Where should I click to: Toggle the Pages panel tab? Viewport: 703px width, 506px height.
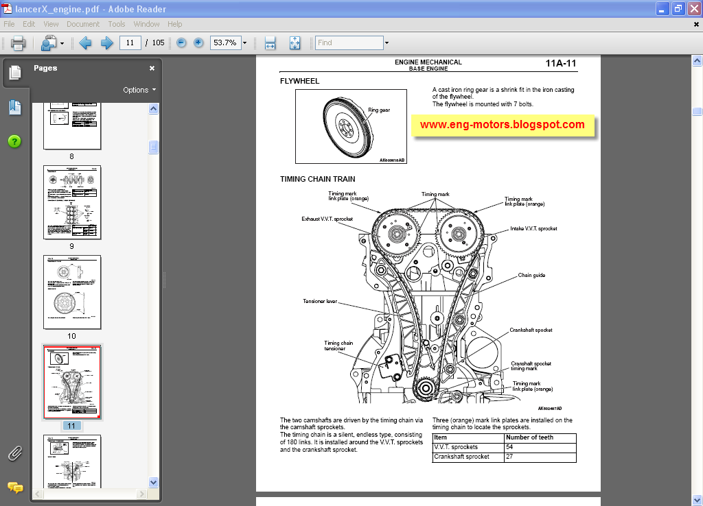14,73
